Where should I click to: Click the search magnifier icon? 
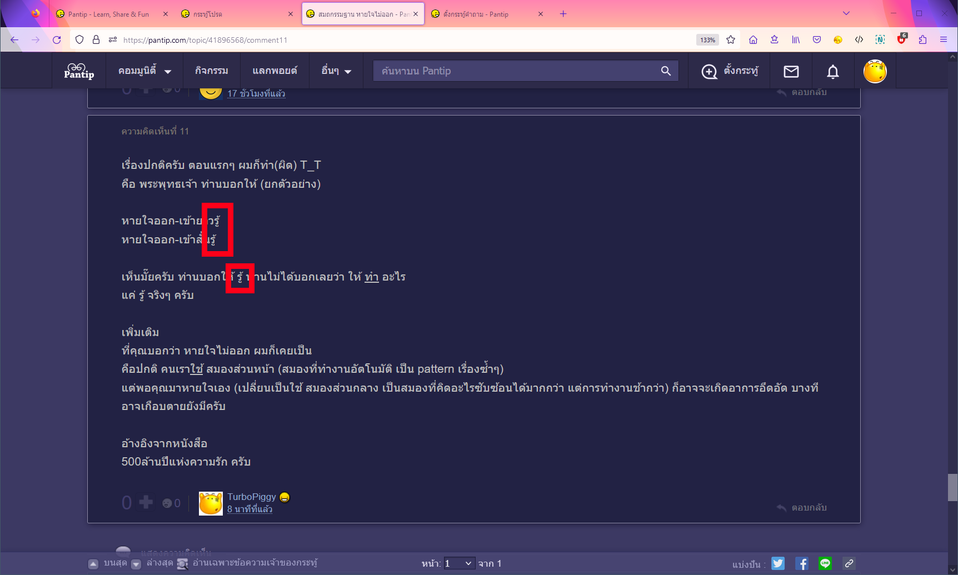(x=666, y=71)
